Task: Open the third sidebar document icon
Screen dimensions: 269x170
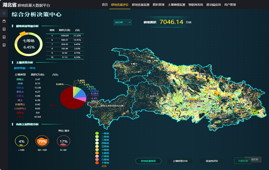Action: 4,29
